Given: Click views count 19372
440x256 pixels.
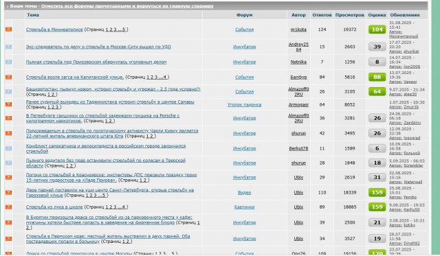Looking at the screenshot, I should point(350,30).
